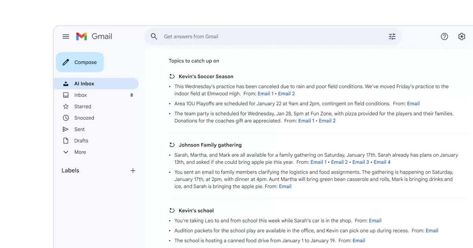Click the Inbox icon in sidebar
Viewport: 473px width, 248px height.
[x=66, y=95]
